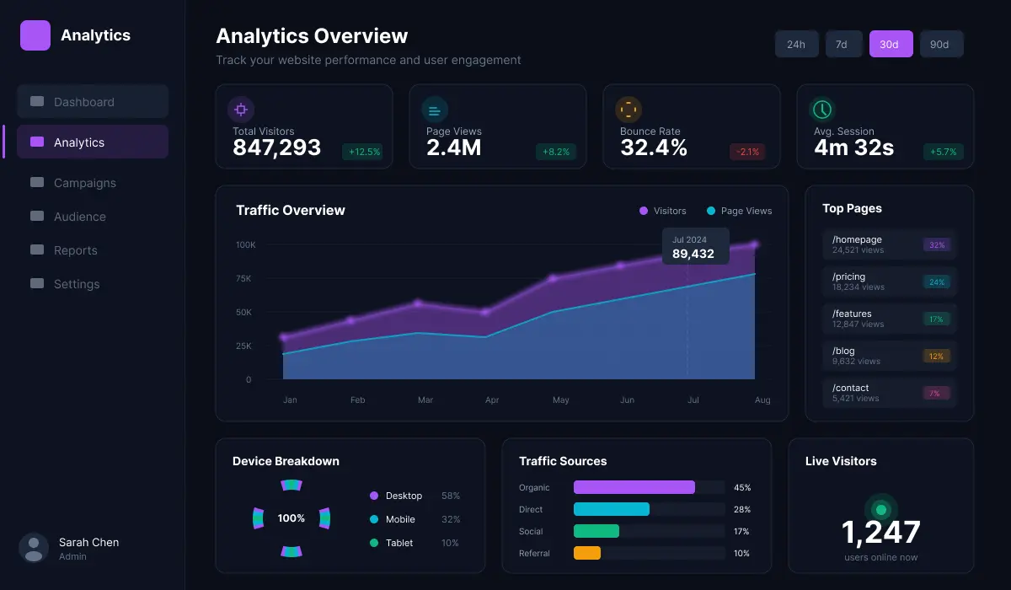This screenshot has height=590, width=1011.
Task: Click the Page Views chart icon
Action: click(435, 110)
